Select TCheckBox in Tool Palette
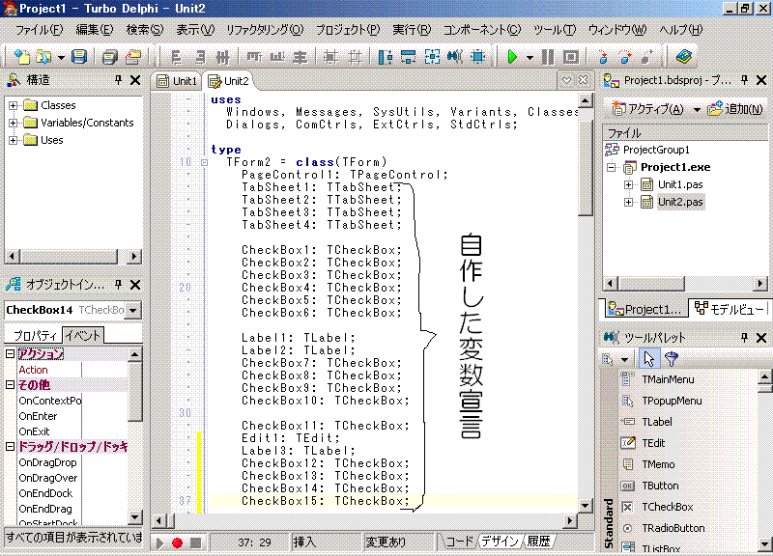773x556 pixels. (667, 507)
